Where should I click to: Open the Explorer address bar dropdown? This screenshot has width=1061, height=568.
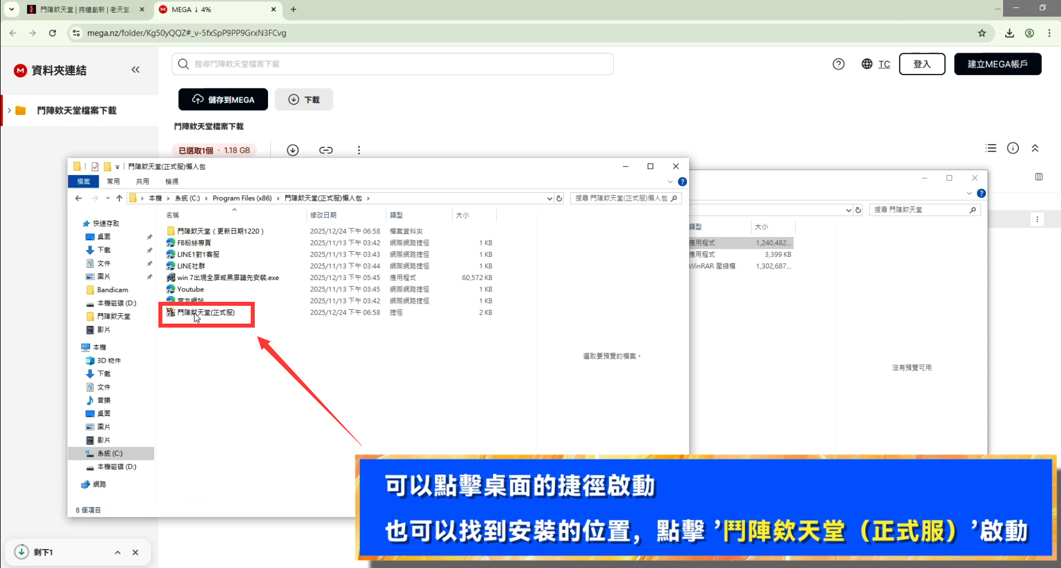pos(549,199)
